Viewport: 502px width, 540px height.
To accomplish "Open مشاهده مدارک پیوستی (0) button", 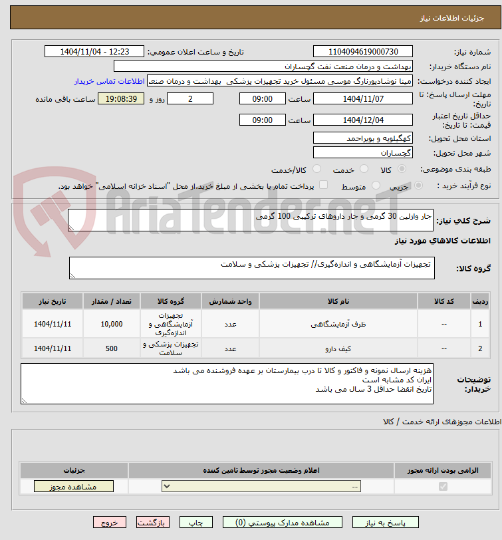I will tap(283, 523).
